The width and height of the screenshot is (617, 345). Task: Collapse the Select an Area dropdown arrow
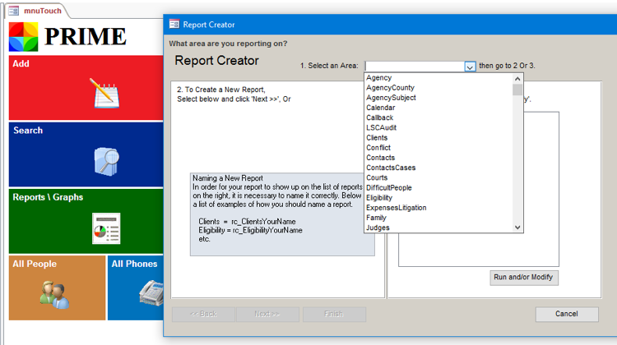point(470,67)
